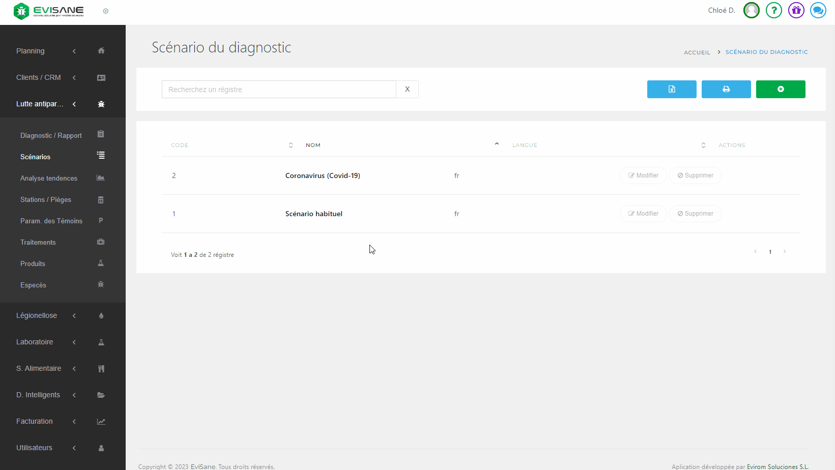Viewport: 835px width, 470px height.
Task: Click the Recherchez un régistre search field
Action: 279,90
